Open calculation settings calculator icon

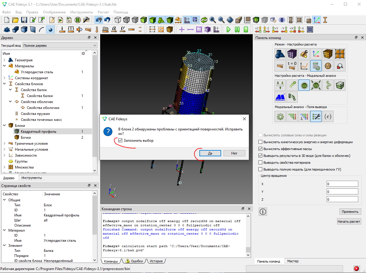click(x=316, y=66)
